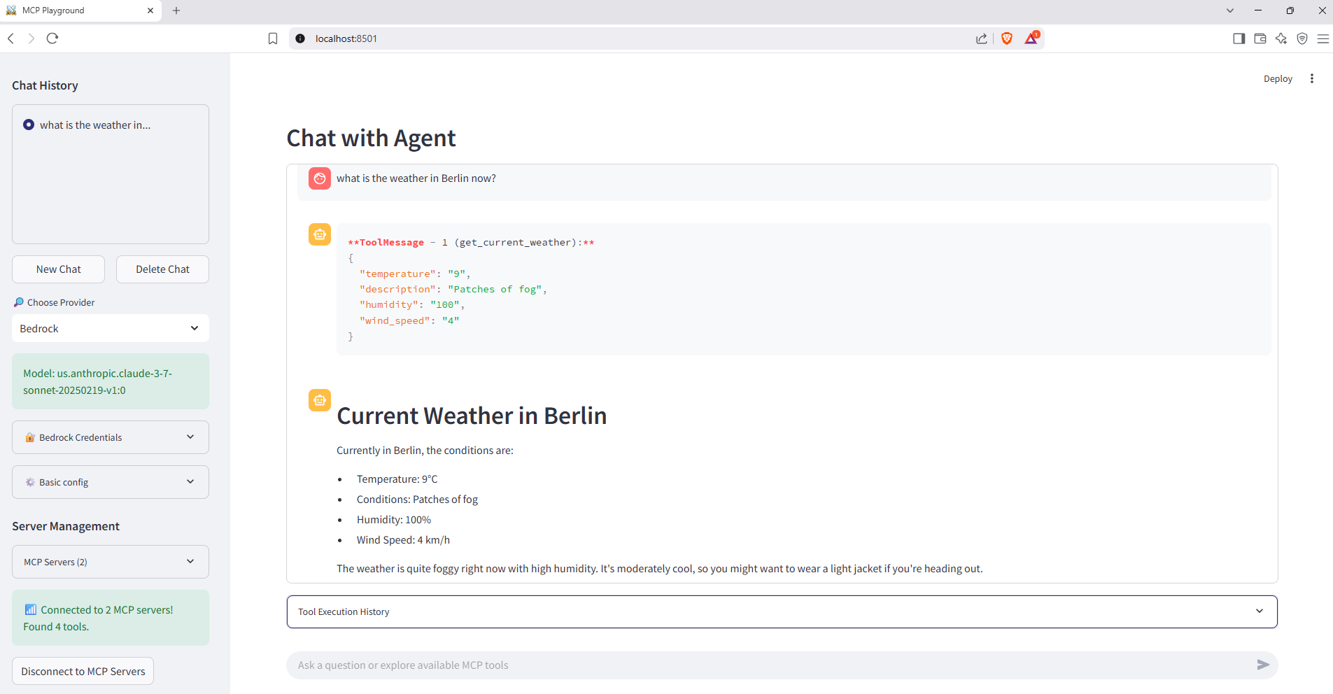Image resolution: width=1333 pixels, height=694 pixels.
Task: Click the "description": "Patches of fog" line
Action: [453, 289]
